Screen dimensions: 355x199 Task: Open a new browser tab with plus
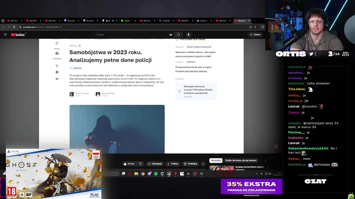254,21
